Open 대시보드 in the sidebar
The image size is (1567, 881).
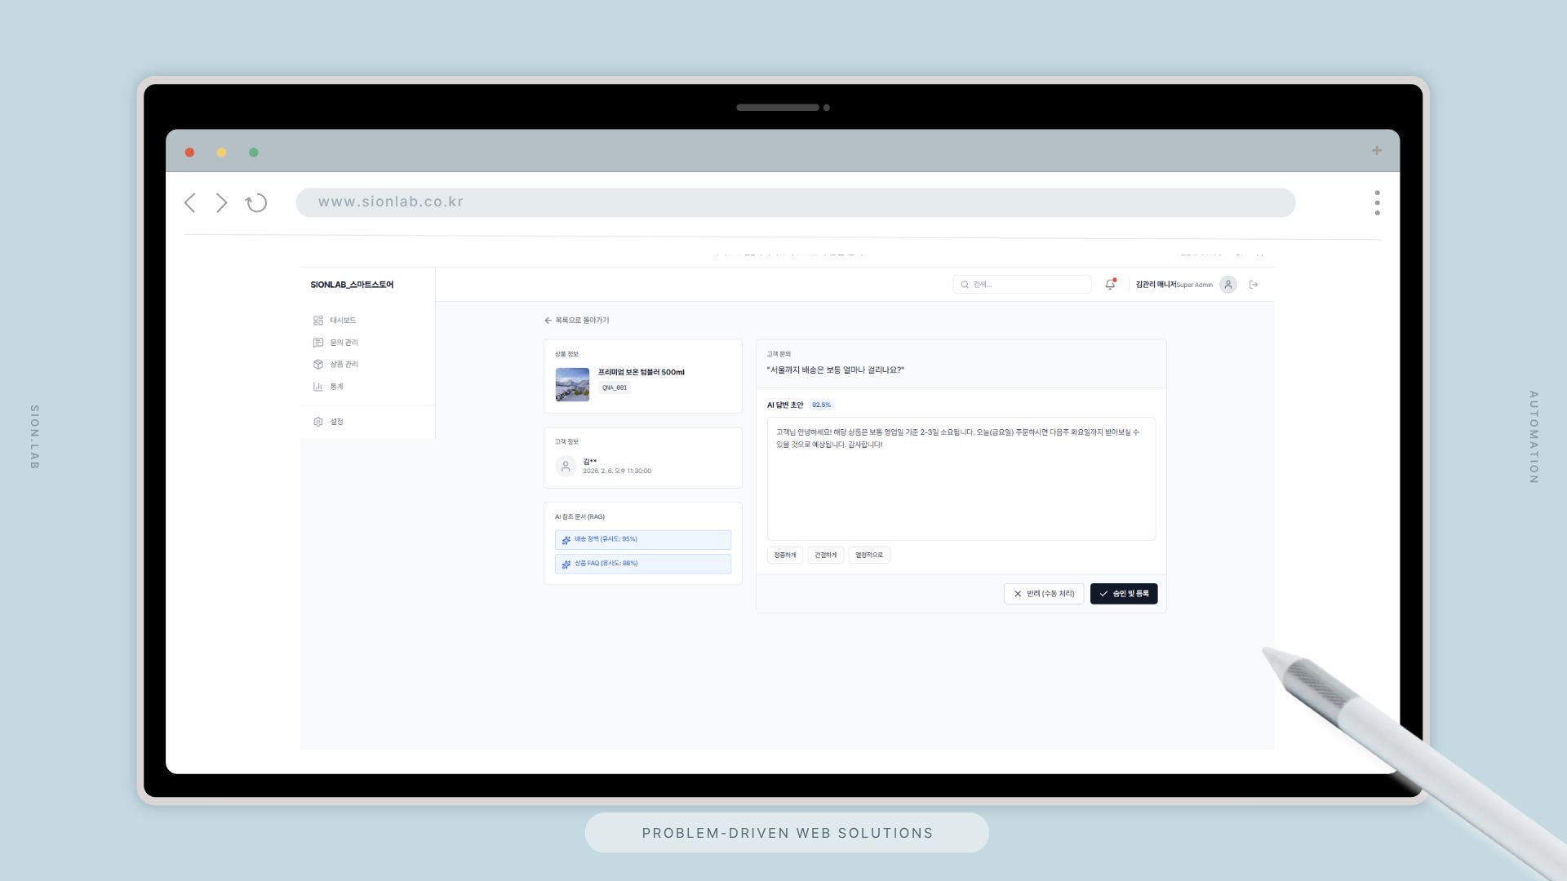(x=342, y=321)
